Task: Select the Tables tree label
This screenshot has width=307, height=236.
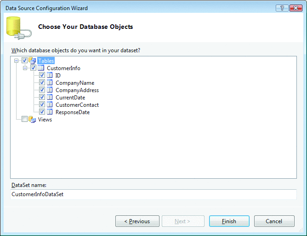Action: pyautogui.click(x=46, y=60)
